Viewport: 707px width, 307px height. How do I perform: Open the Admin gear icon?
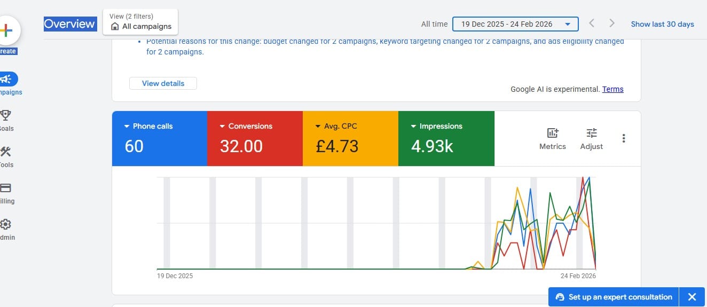coord(5,224)
